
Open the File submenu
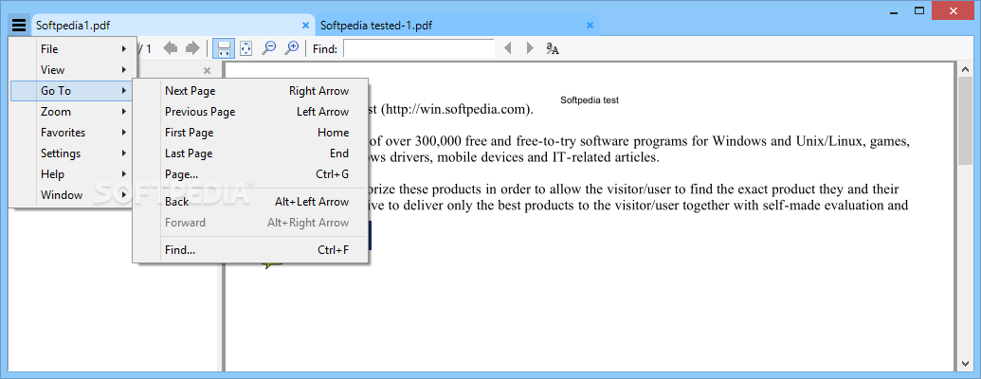coord(71,48)
